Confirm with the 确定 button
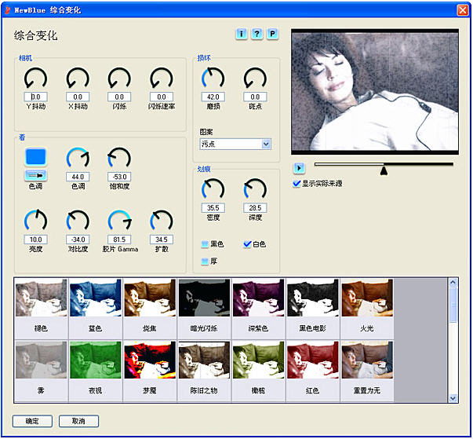This screenshot has height=439, width=473. click(x=32, y=421)
